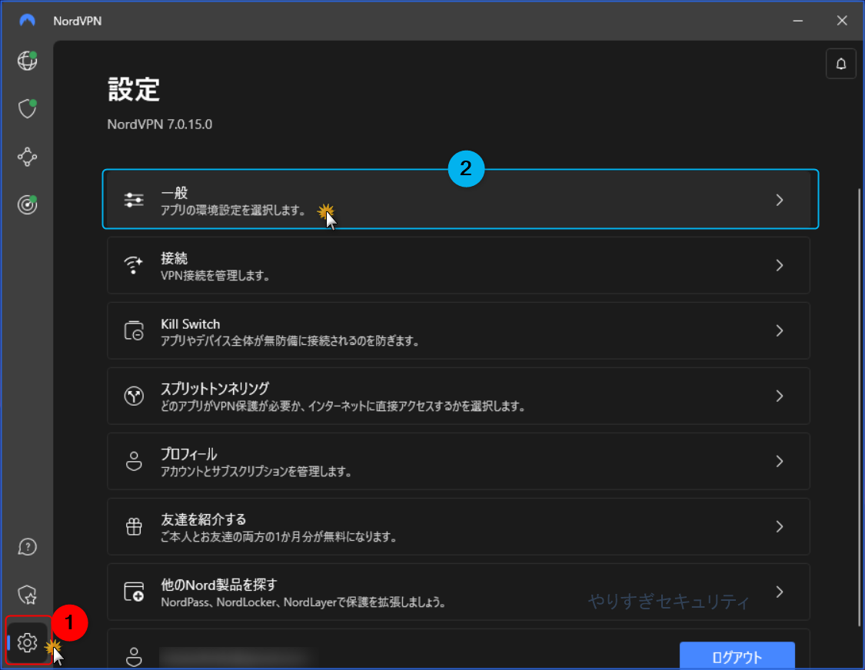Click the Kill Switch row icon

134,330
